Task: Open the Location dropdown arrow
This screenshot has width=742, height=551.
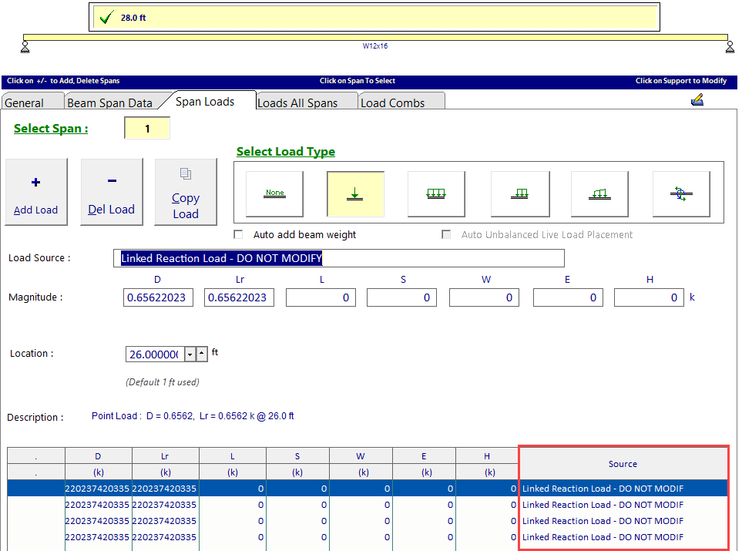Action: [x=190, y=354]
